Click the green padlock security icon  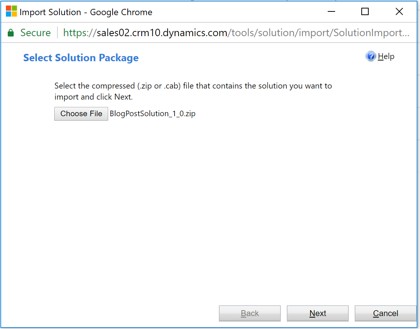click(11, 33)
